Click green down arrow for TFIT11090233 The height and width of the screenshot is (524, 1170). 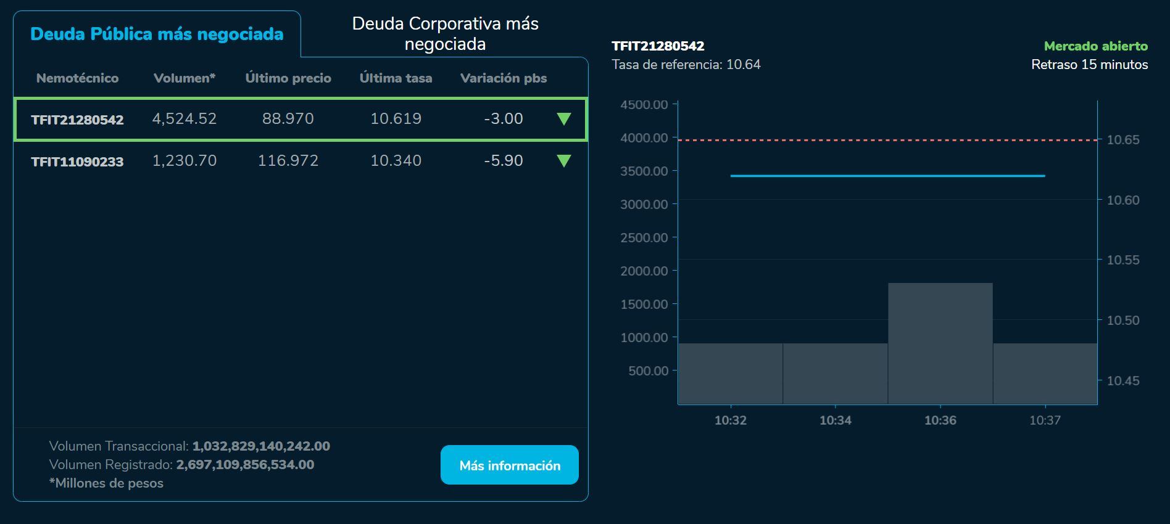563,161
